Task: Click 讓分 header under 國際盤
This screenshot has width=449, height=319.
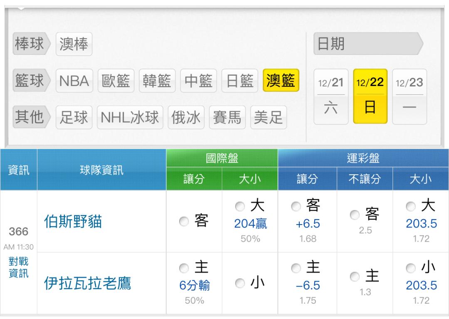Action: (194, 179)
